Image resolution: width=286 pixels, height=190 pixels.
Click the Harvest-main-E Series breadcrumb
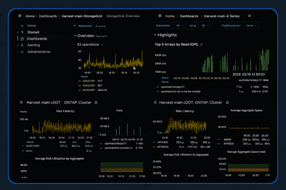pos(221,16)
